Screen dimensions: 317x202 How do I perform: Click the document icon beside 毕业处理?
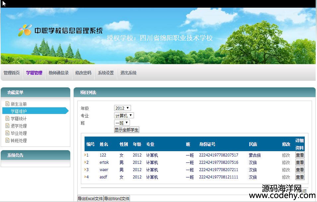click(7, 133)
